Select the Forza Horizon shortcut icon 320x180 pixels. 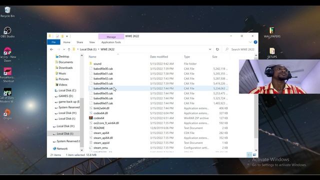point(7,75)
